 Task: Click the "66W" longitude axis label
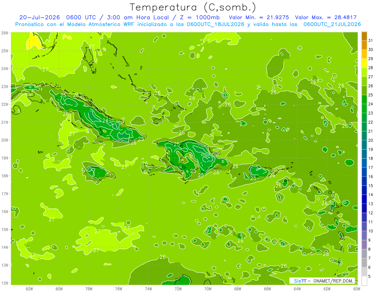coord(268,289)
